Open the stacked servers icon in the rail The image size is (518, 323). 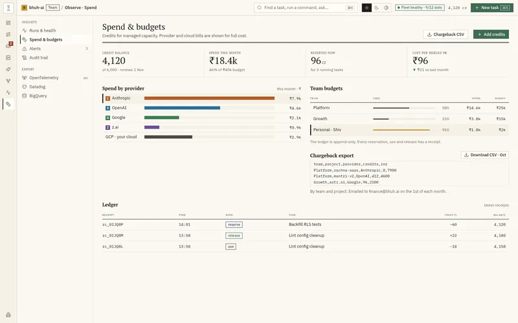[8, 57]
